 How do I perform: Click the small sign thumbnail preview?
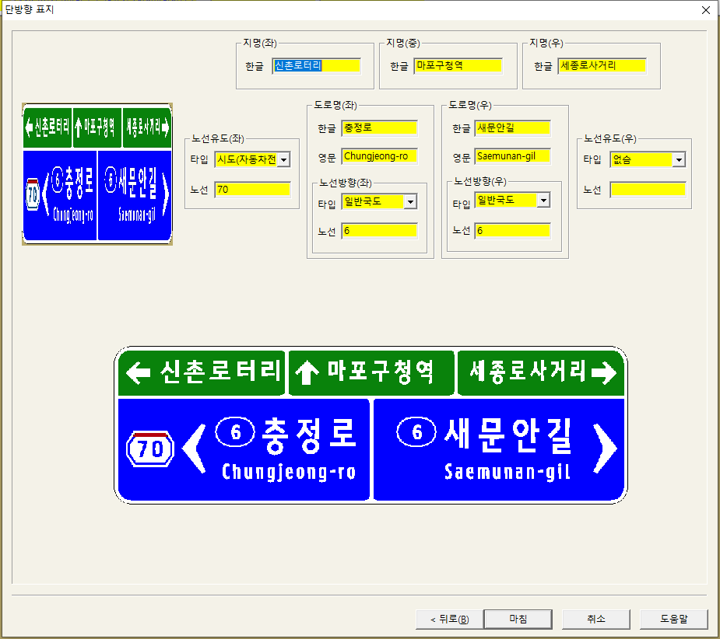click(x=97, y=174)
